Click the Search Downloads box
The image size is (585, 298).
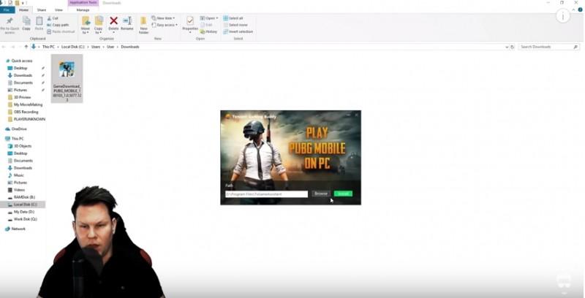coord(548,47)
